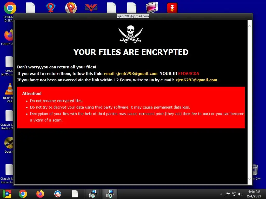The image size is (266, 199).
Task: Click the Action Center flag tray icon
Action: click(228, 194)
